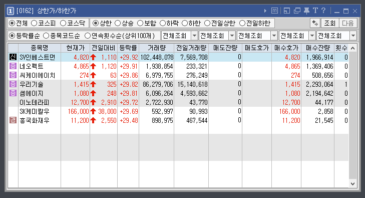Image resolution: width=365 pixels, height=198 pixels.
Task: Click the 증 badge next to 네오펙트
Action: pyautogui.click(x=13, y=66)
